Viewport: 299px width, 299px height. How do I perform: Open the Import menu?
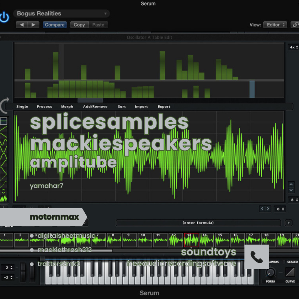(x=141, y=107)
